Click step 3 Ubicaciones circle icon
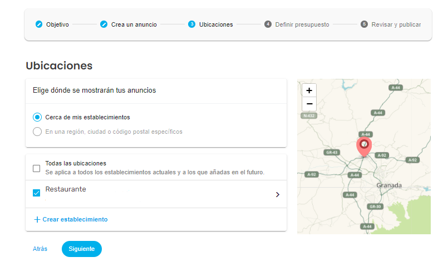The width and height of the screenshot is (438, 272). coord(191,24)
